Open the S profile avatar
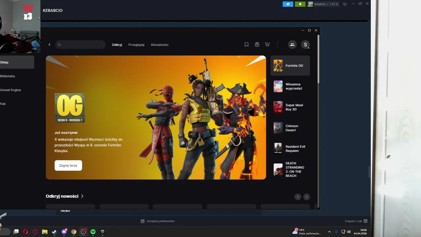The height and width of the screenshot is (237, 421). click(305, 44)
